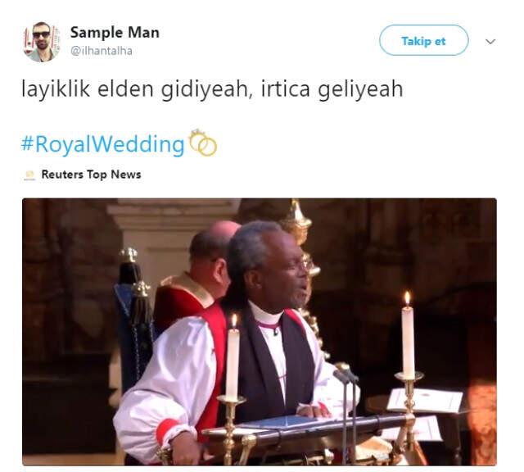The width and height of the screenshot is (524, 472).
Task: Click the wedding rings emoji icon
Action: (202, 143)
